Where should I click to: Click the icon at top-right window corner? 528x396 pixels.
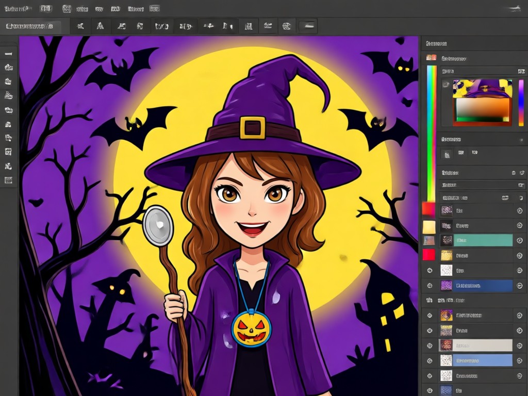(x=514, y=9)
